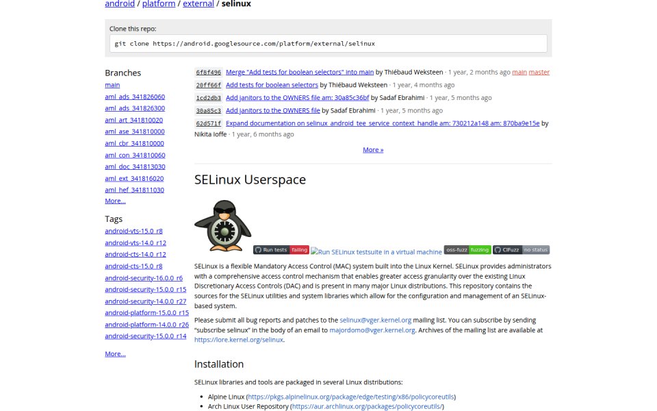
Task: Open tag android-security-15.0.0_r15
Action: coord(145,289)
